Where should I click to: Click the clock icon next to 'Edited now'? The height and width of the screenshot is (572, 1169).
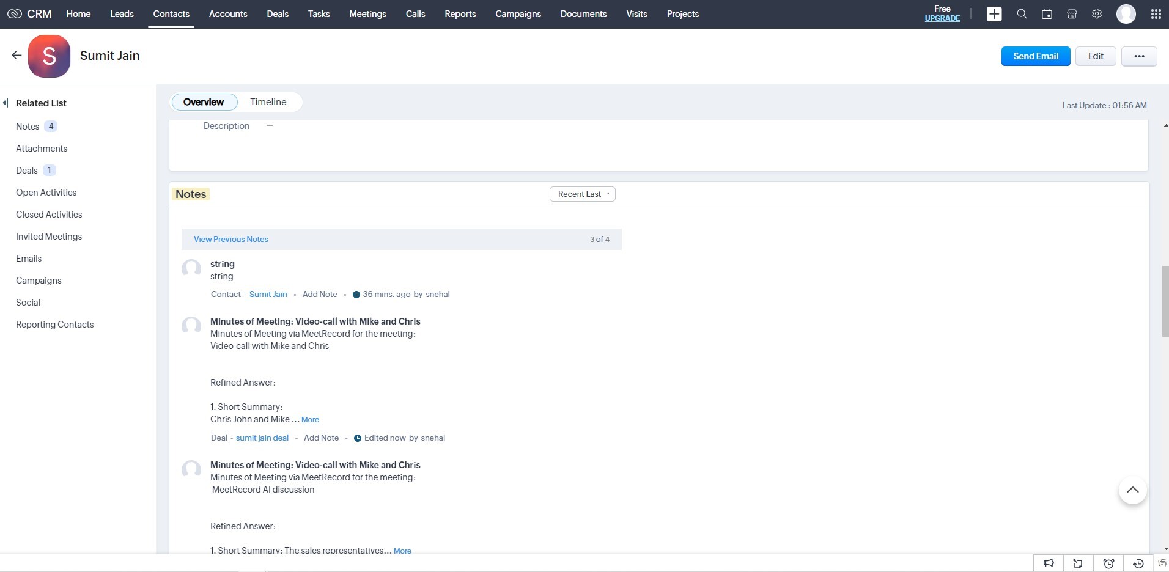[x=358, y=438]
